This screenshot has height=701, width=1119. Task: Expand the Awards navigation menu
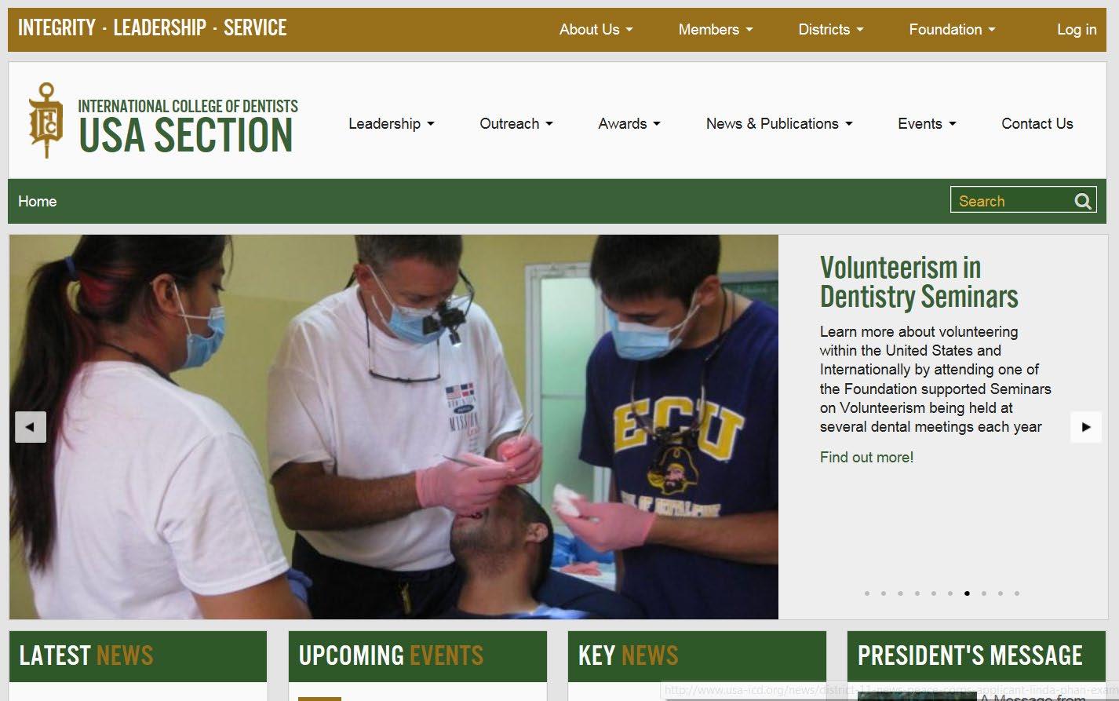[x=629, y=123]
